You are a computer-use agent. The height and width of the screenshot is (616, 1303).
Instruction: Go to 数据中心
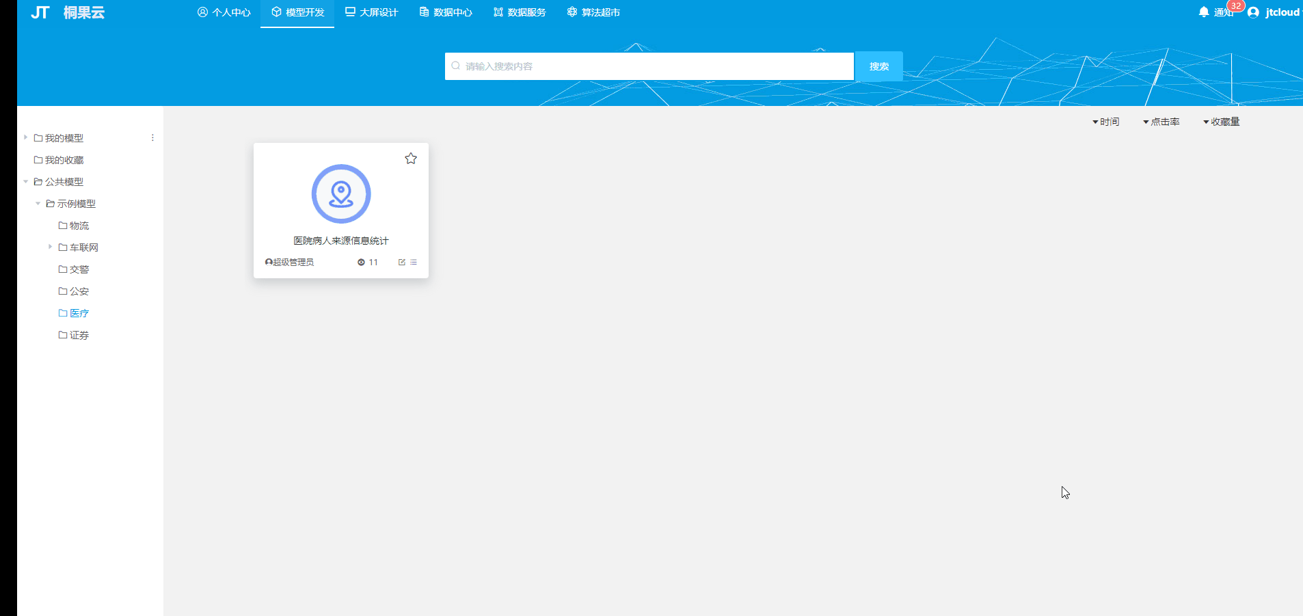(x=446, y=12)
